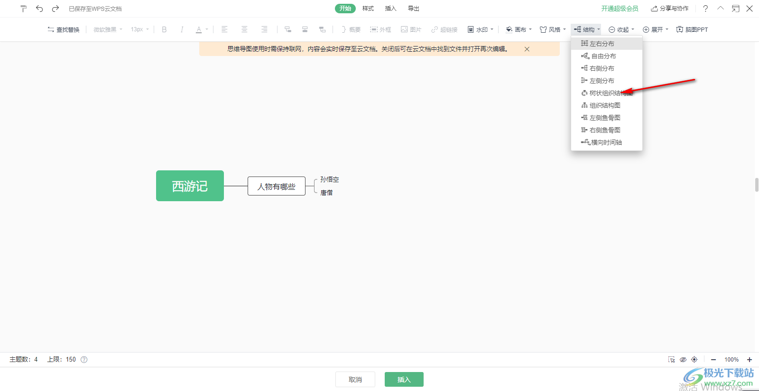
Task: Open the 水印 watermark dropdown
Action: click(x=481, y=29)
